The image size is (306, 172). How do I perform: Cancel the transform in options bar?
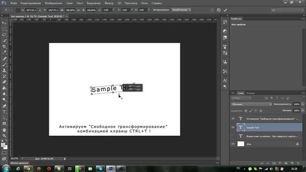219,10
